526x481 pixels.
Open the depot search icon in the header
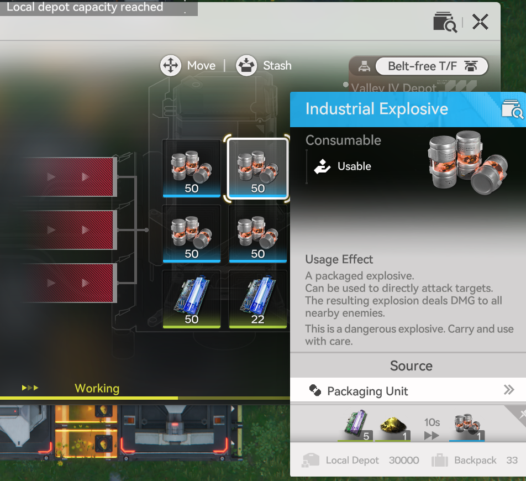[x=445, y=22]
